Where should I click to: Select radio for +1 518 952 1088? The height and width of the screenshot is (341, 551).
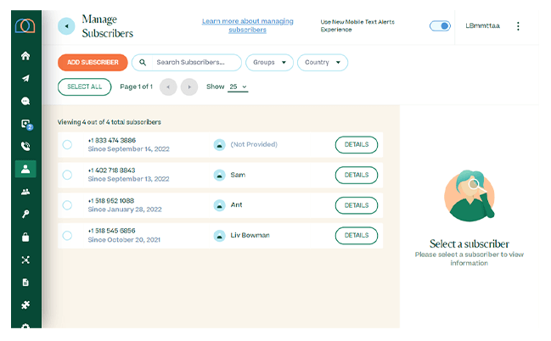pos(67,205)
